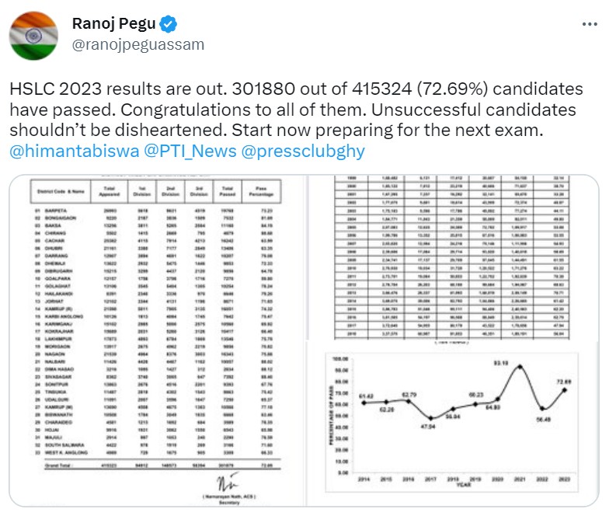
Task: Open the @PTI_News mention link
Action: (x=165, y=150)
